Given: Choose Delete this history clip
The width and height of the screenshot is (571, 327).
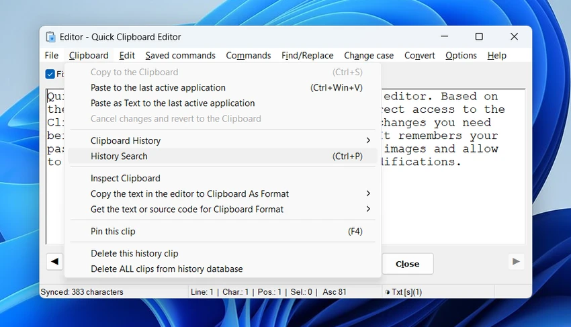Looking at the screenshot, I should coord(223,253).
